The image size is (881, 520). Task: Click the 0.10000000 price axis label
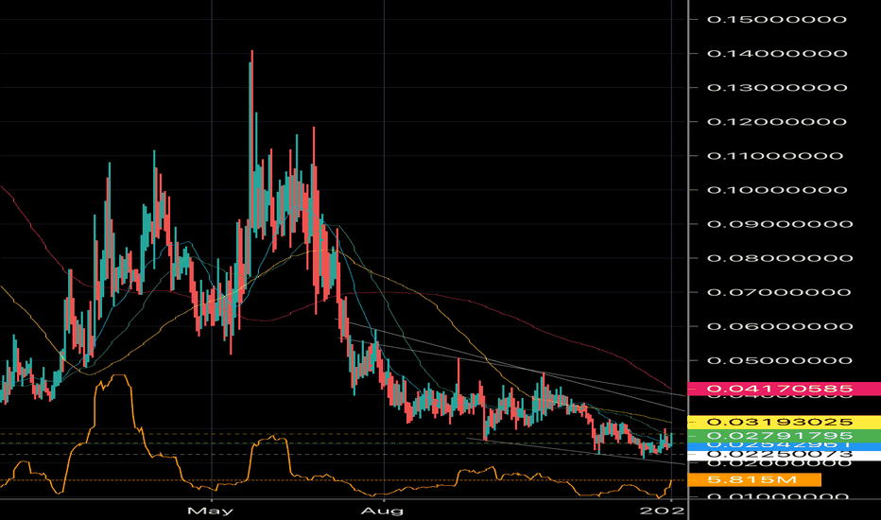(776, 190)
